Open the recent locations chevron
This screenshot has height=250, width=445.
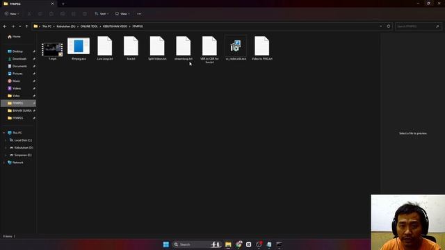(20, 26)
